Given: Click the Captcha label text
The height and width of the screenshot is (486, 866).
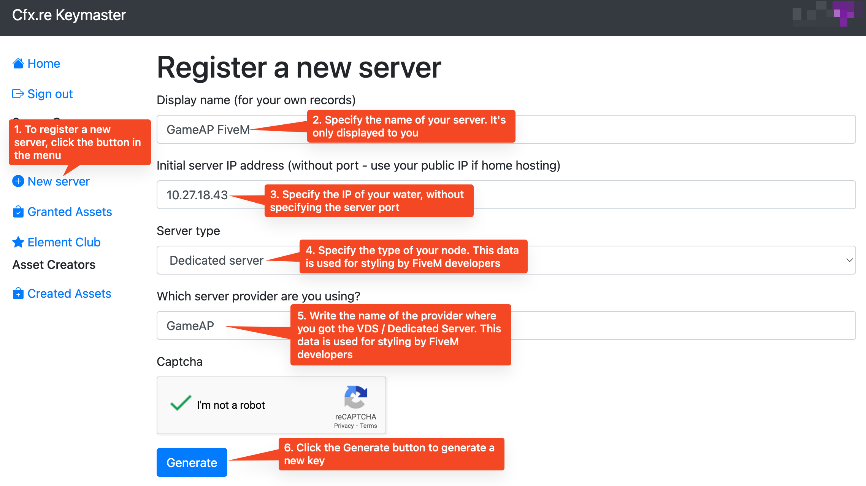Looking at the screenshot, I should 179,362.
